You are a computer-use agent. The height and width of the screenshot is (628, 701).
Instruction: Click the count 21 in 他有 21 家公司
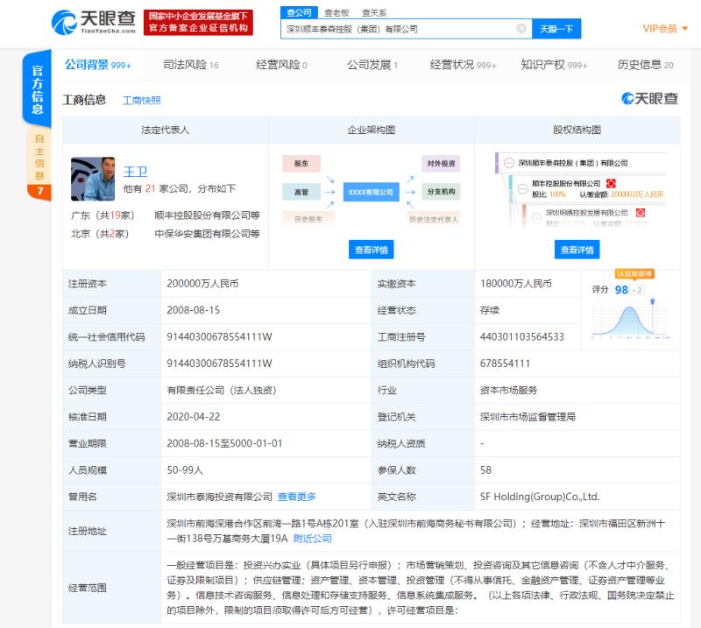click(x=150, y=188)
